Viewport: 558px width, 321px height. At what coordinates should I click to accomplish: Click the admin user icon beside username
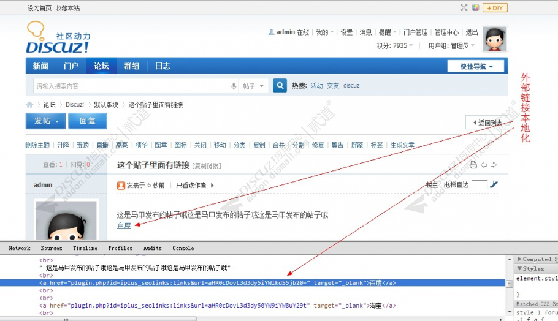271,32
